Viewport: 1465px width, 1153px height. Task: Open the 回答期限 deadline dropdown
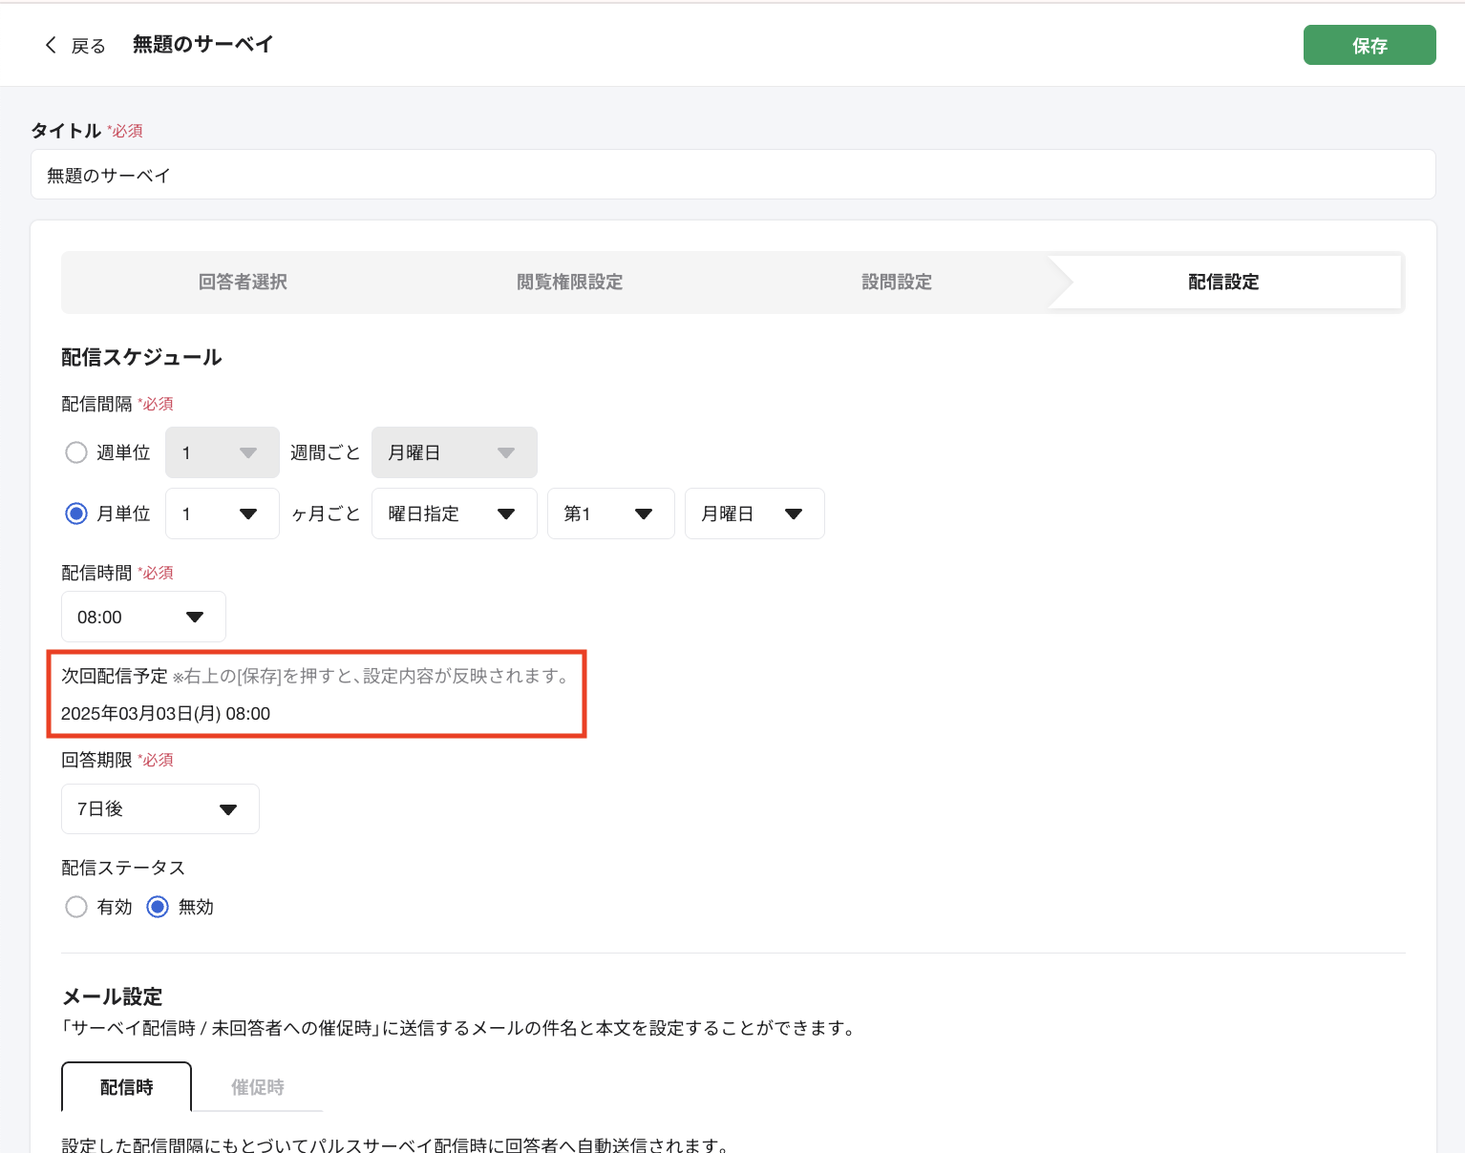[x=159, y=808]
